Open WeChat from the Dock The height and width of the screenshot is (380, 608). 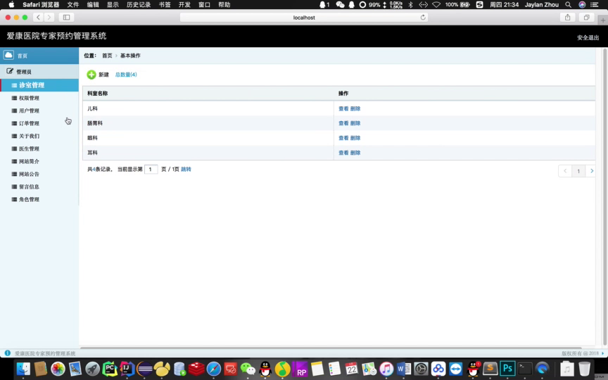pos(248,369)
